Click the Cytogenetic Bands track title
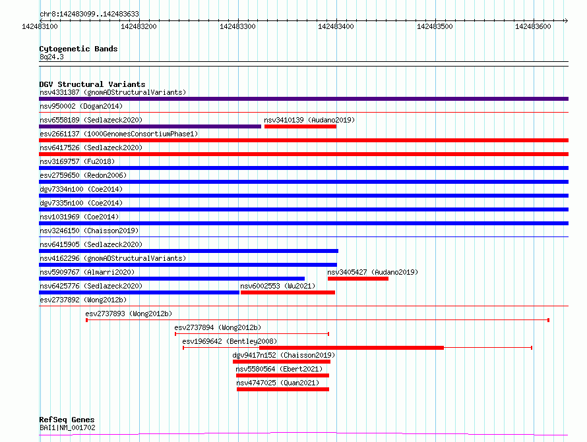The width and height of the screenshot is (587, 442). (x=78, y=49)
